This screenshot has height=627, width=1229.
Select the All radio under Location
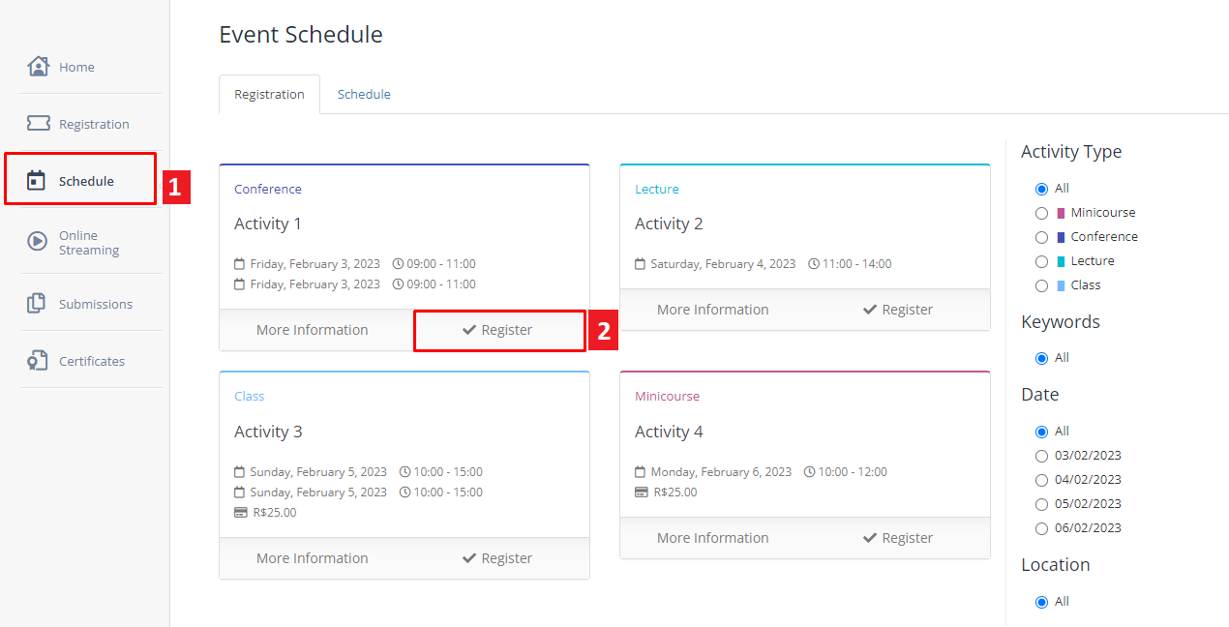[1041, 602]
